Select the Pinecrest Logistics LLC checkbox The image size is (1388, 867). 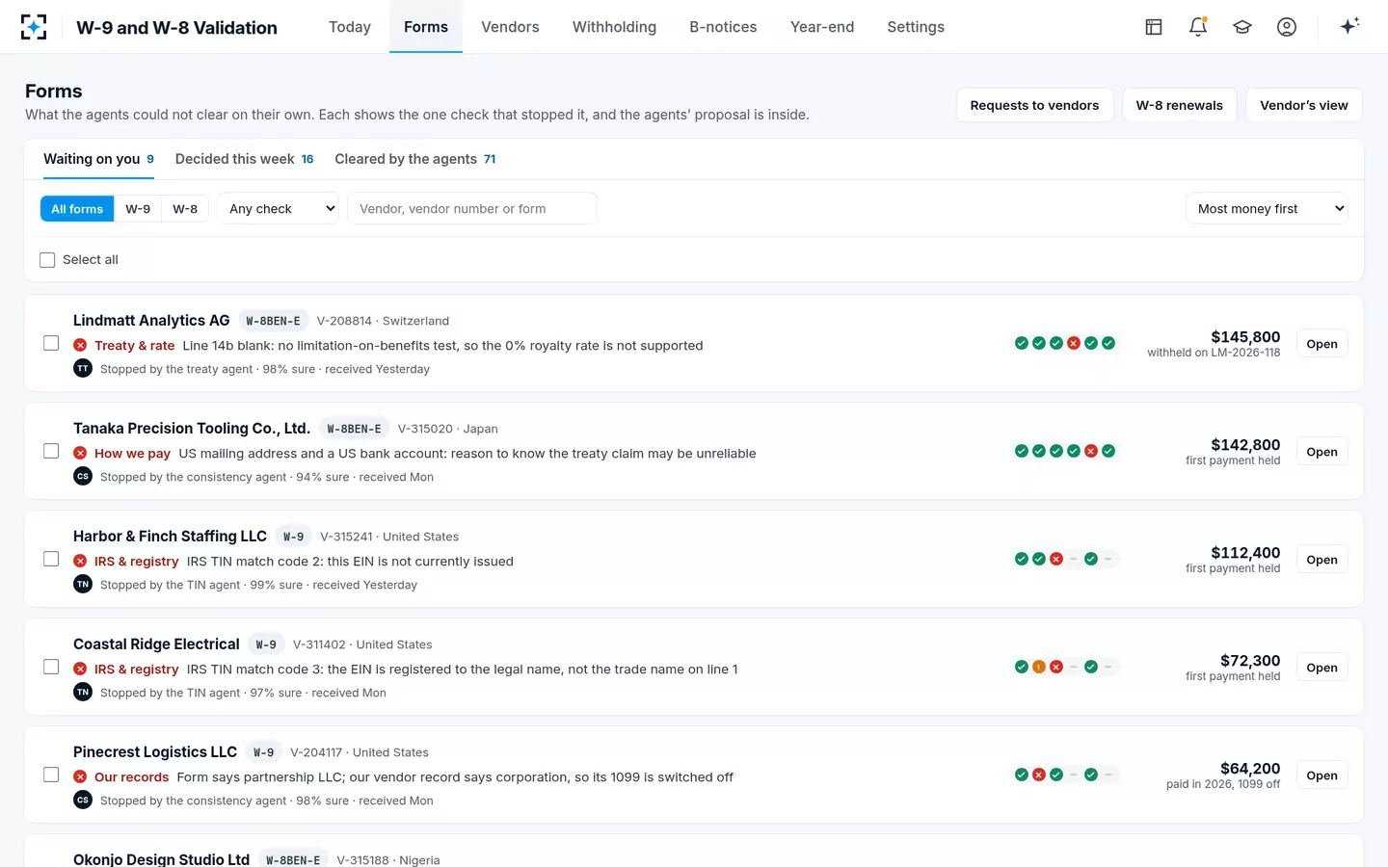[51, 775]
